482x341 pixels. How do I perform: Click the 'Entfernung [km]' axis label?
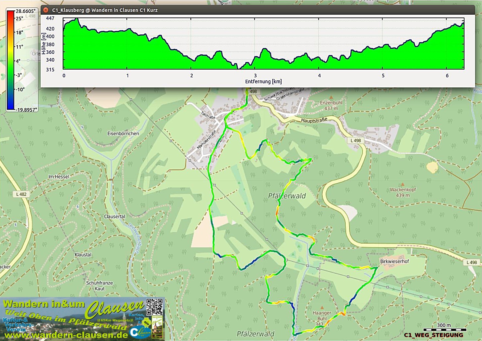pyautogui.click(x=263, y=81)
